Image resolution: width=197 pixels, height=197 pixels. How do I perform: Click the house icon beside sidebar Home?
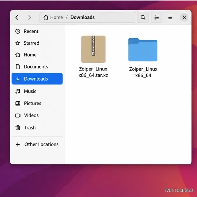click(x=18, y=55)
